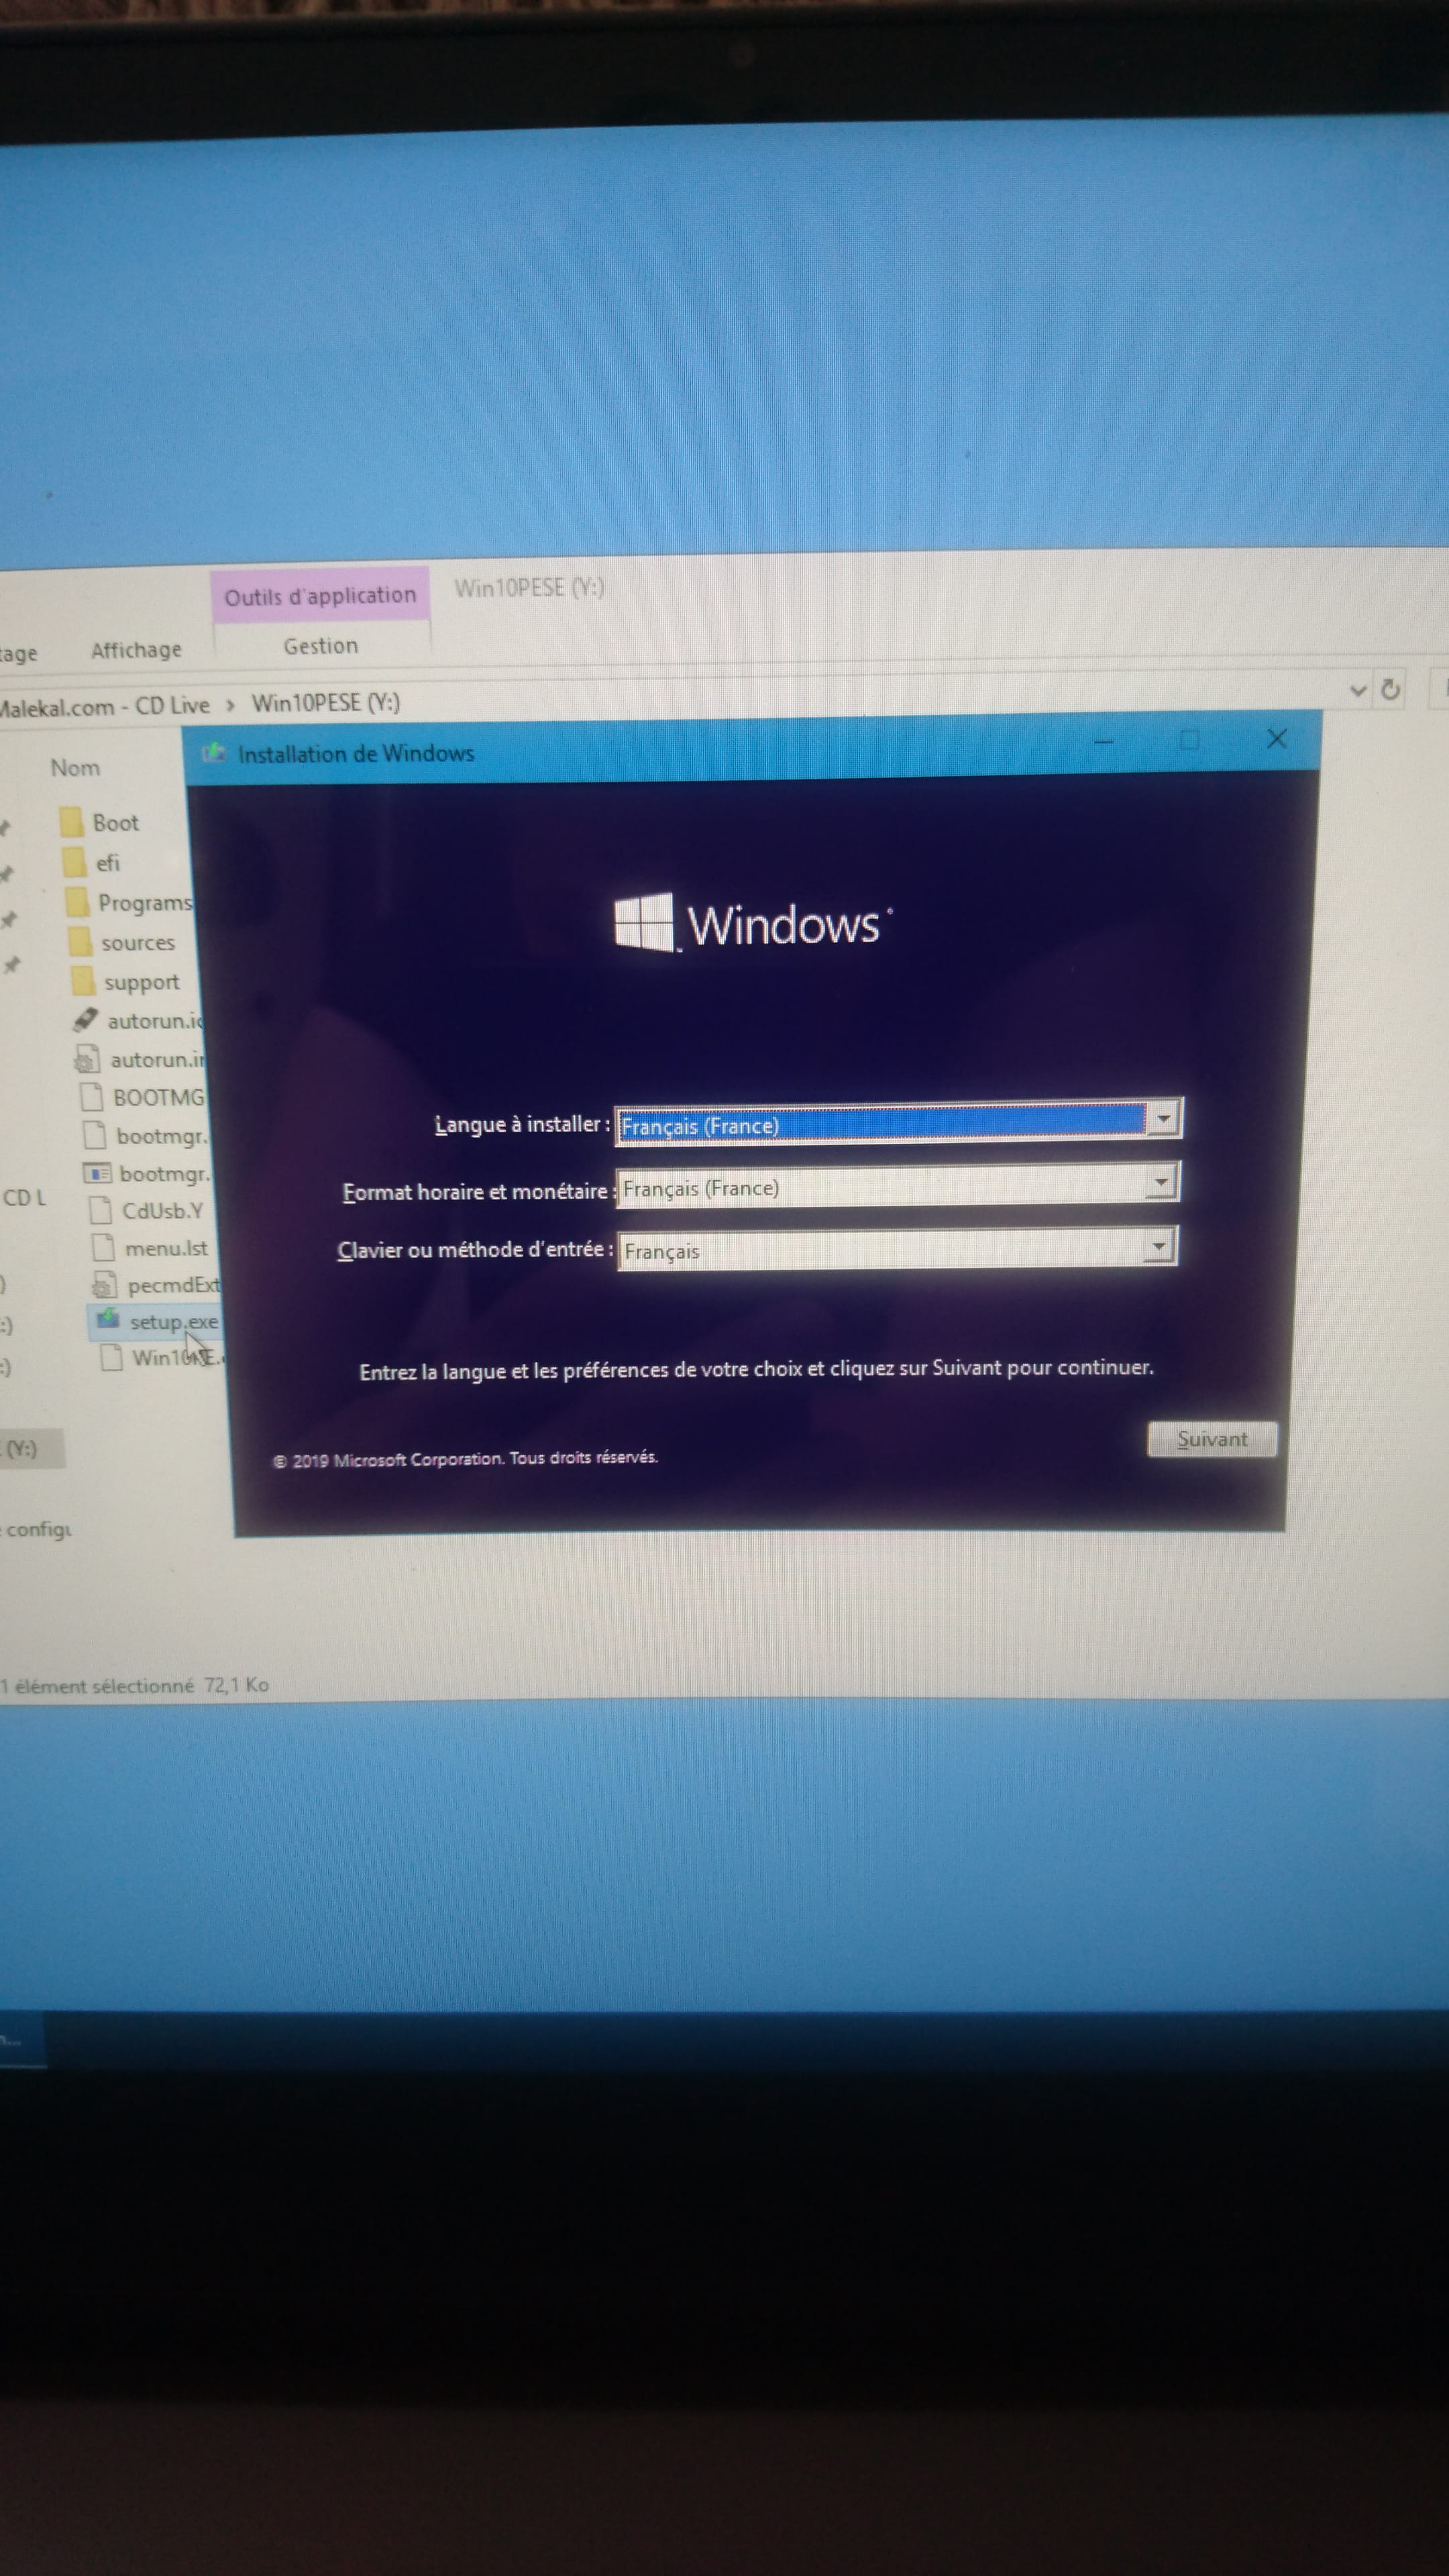
Task: Open the Format horaire et monétaire dropdown
Action: pos(1160,1183)
